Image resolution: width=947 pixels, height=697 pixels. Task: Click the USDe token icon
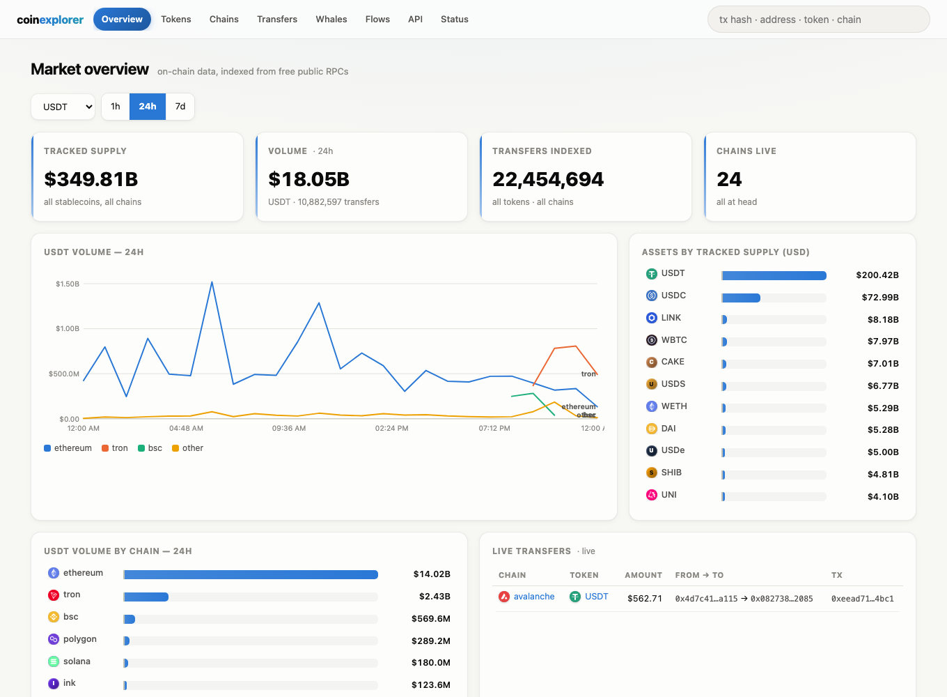point(652,450)
